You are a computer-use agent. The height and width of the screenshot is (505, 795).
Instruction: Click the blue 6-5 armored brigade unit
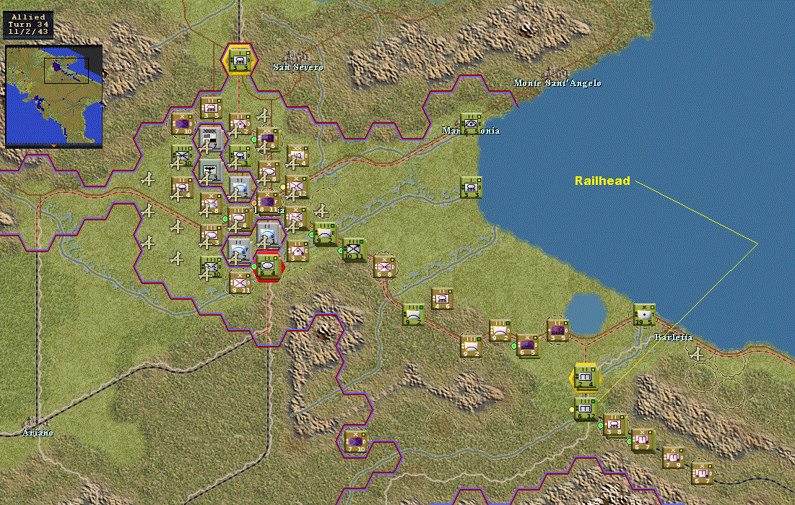(x=528, y=345)
